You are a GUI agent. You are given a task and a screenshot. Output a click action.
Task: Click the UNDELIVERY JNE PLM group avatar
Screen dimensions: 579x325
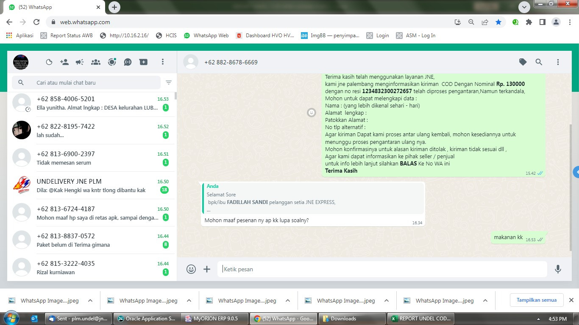click(22, 185)
